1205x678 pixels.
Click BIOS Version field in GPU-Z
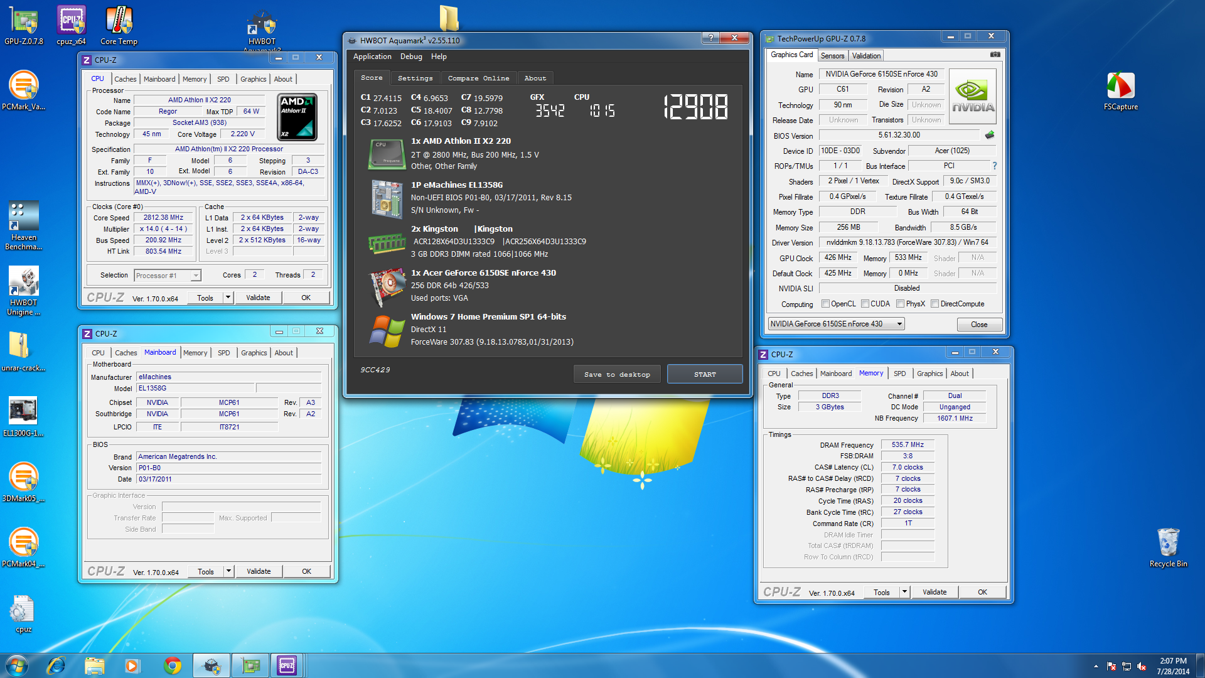click(x=899, y=135)
